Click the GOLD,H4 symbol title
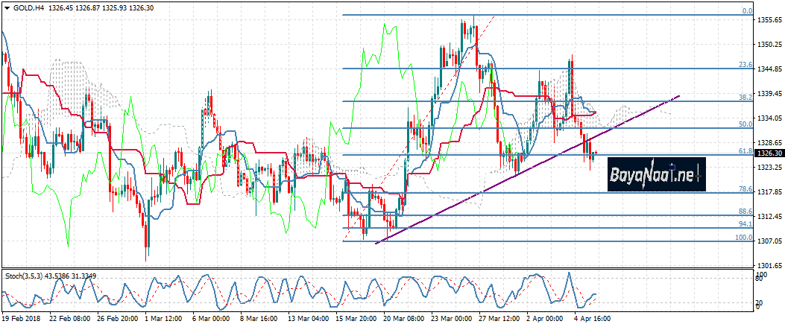 pyautogui.click(x=28, y=7)
